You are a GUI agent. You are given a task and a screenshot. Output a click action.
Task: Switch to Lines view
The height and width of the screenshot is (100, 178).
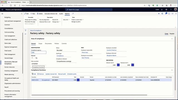(166, 34)
